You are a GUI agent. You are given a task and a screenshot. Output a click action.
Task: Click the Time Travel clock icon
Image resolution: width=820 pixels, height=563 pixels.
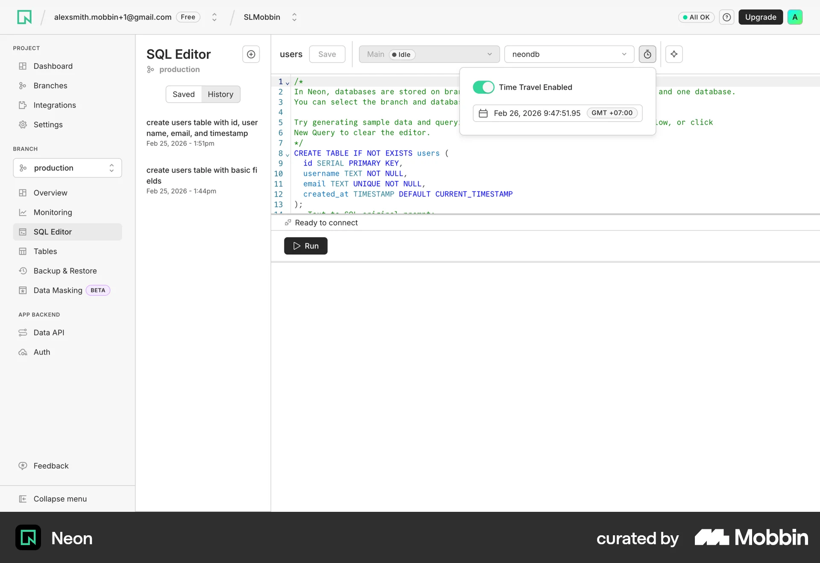click(x=647, y=54)
